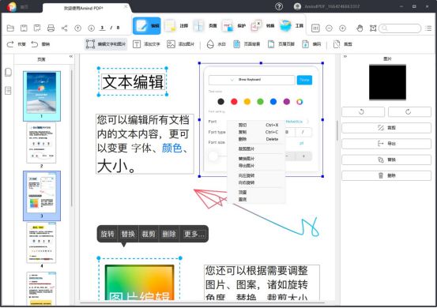Open the 水印 watermark tool

[x=217, y=44]
